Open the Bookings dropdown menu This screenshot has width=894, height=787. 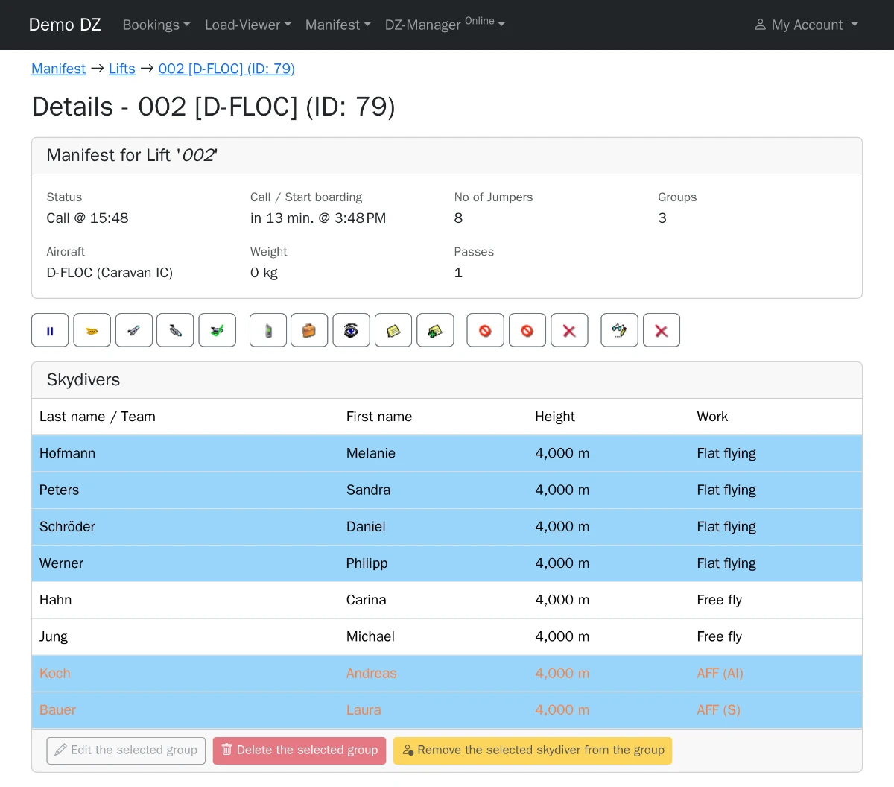[156, 25]
